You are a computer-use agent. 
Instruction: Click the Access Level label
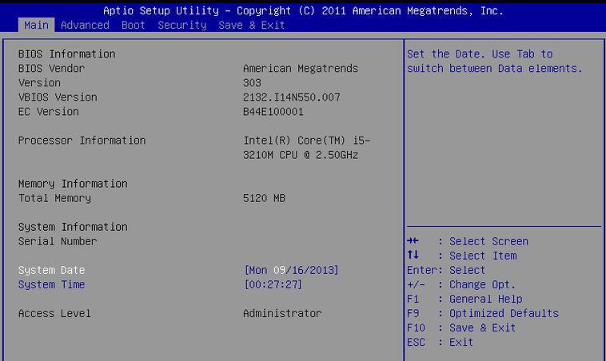[x=54, y=313]
